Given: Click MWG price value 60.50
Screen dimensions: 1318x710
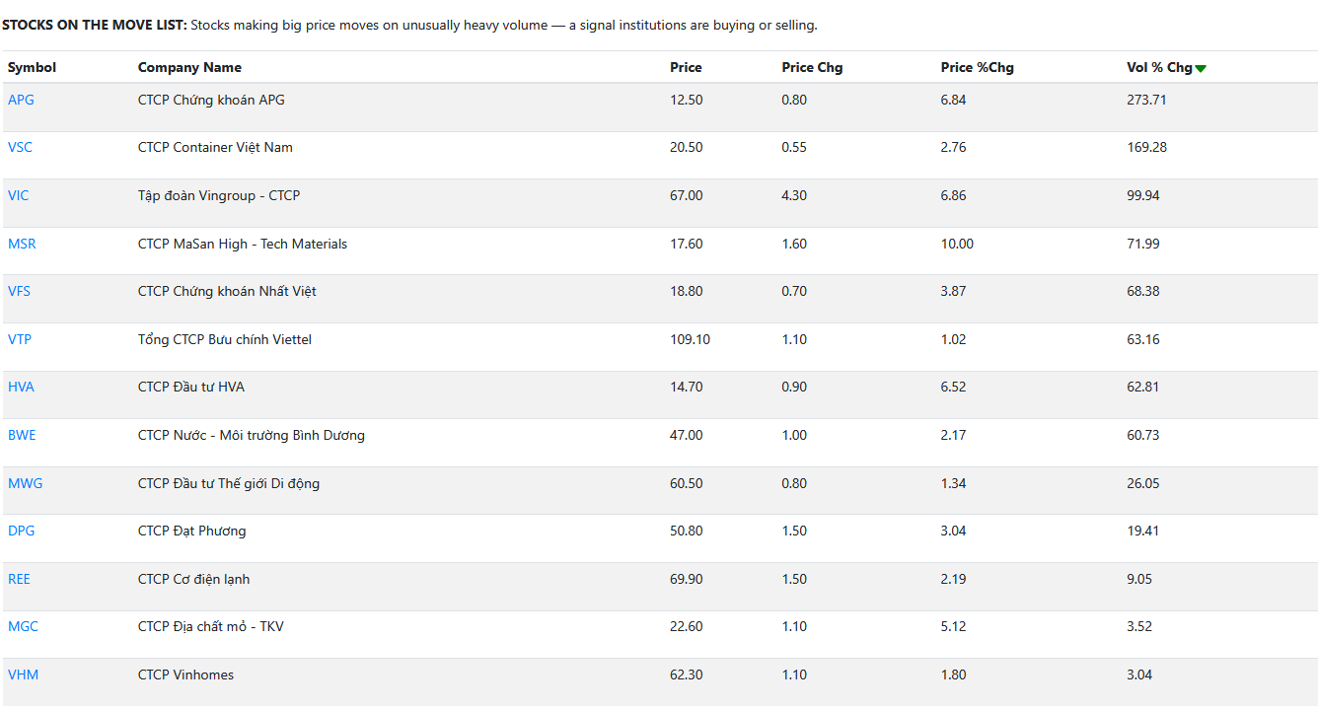Looking at the screenshot, I should point(687,483).
